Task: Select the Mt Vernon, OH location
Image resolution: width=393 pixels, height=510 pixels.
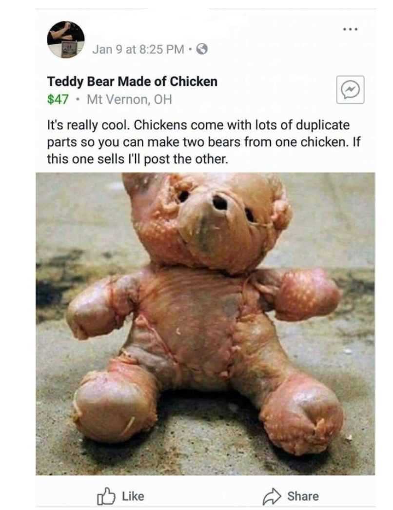Action: click(x=129, y=99)
